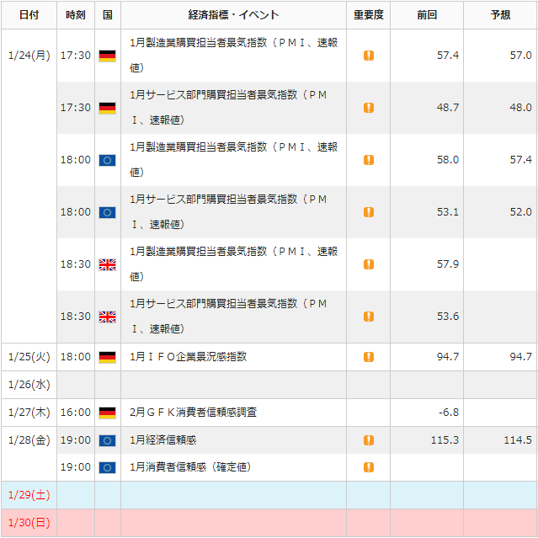The image size is (538, 538).
Task: Click 1月消費者信頼感(確定値) event name
Action: click(x=190, y=467)
